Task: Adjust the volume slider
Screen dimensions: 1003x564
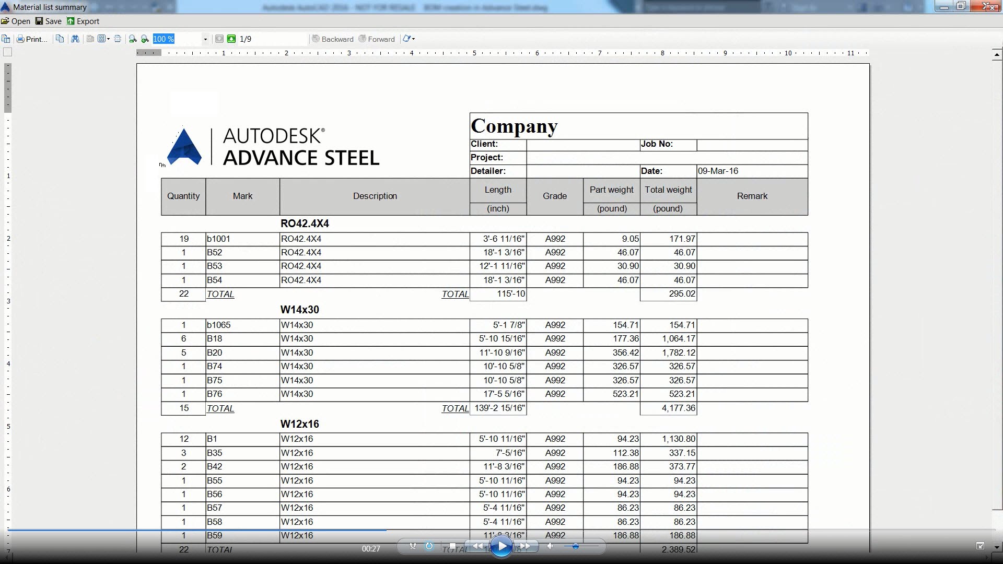Action: [x=576, y=546]
